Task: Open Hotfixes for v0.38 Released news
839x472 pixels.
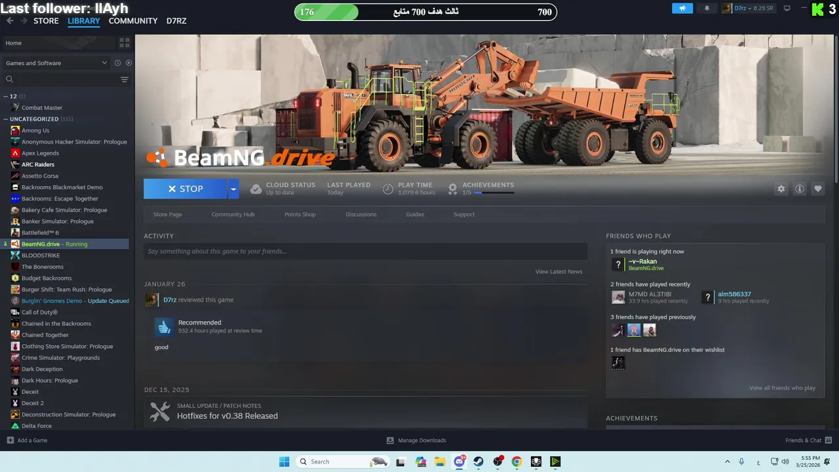Action: click(x=227, y=416)
